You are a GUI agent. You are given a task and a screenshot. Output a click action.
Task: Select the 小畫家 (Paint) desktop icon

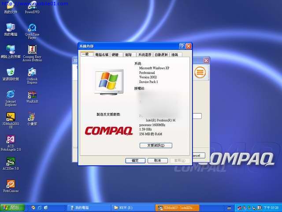32,119
